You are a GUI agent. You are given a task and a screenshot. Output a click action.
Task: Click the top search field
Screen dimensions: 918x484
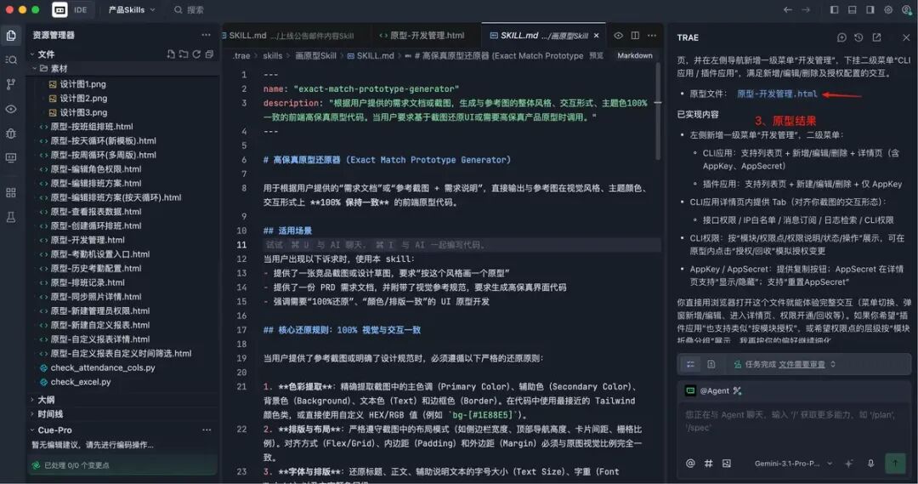189,10
